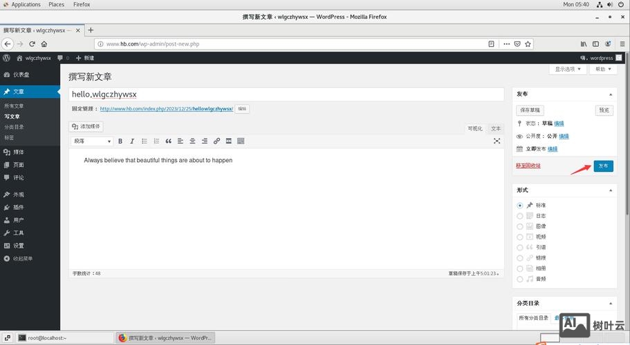Apply italic formatting in the editor toolbar

132,141
